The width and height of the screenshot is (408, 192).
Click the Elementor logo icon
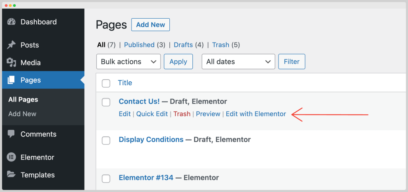pyautogui.click(x=11, y=157)
